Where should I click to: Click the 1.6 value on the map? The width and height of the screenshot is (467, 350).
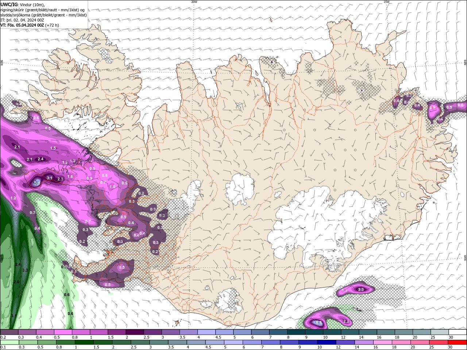click(70, 176)
